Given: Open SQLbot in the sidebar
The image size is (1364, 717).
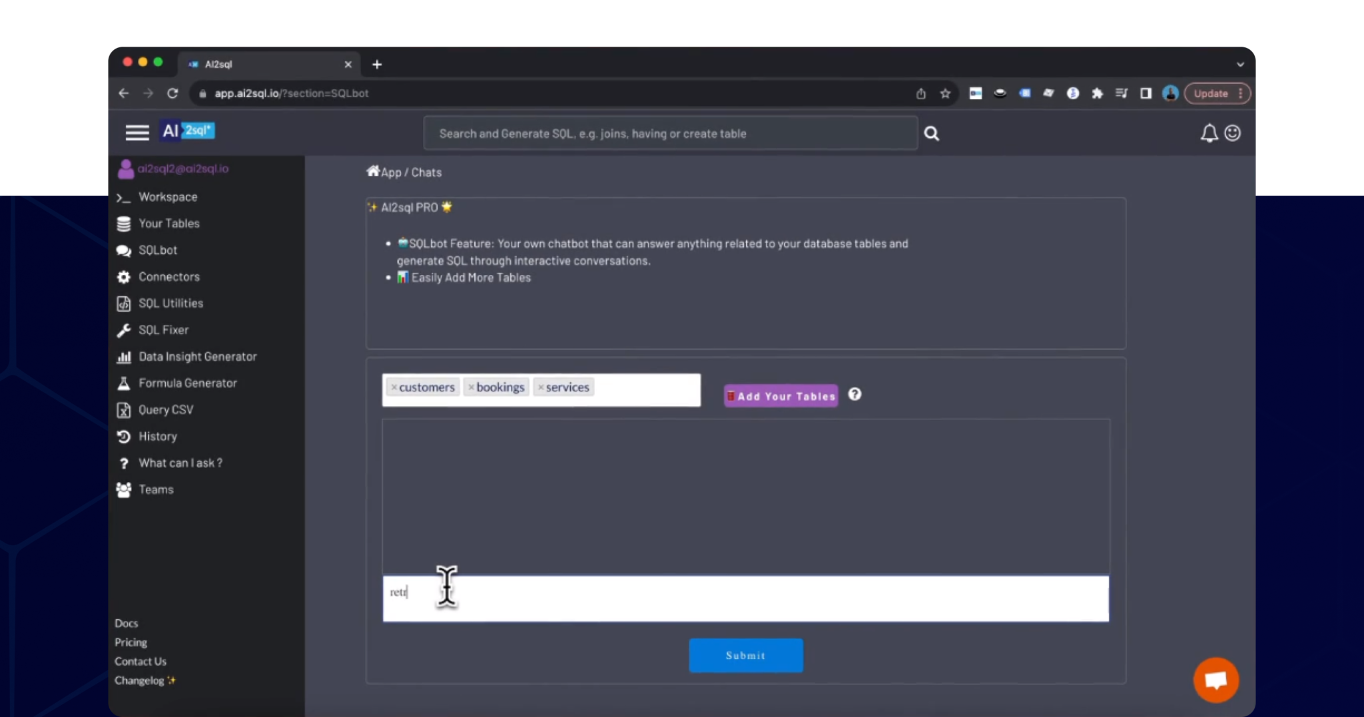Looking at the screenshot, I should pos(158,250).
